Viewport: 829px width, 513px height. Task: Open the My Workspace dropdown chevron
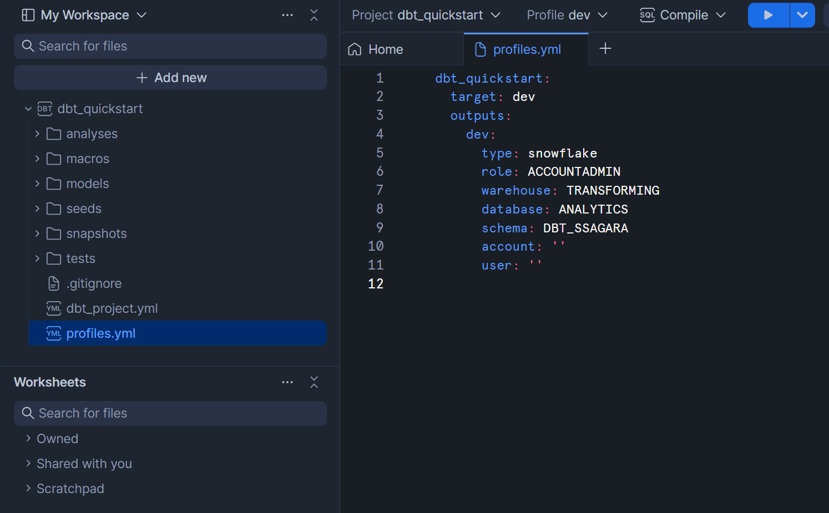141,15
